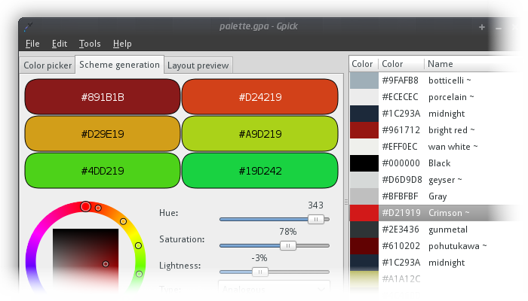Screen dimensions: 528x301
Task: Switch to the Layout preview tab
Action: 198,65
